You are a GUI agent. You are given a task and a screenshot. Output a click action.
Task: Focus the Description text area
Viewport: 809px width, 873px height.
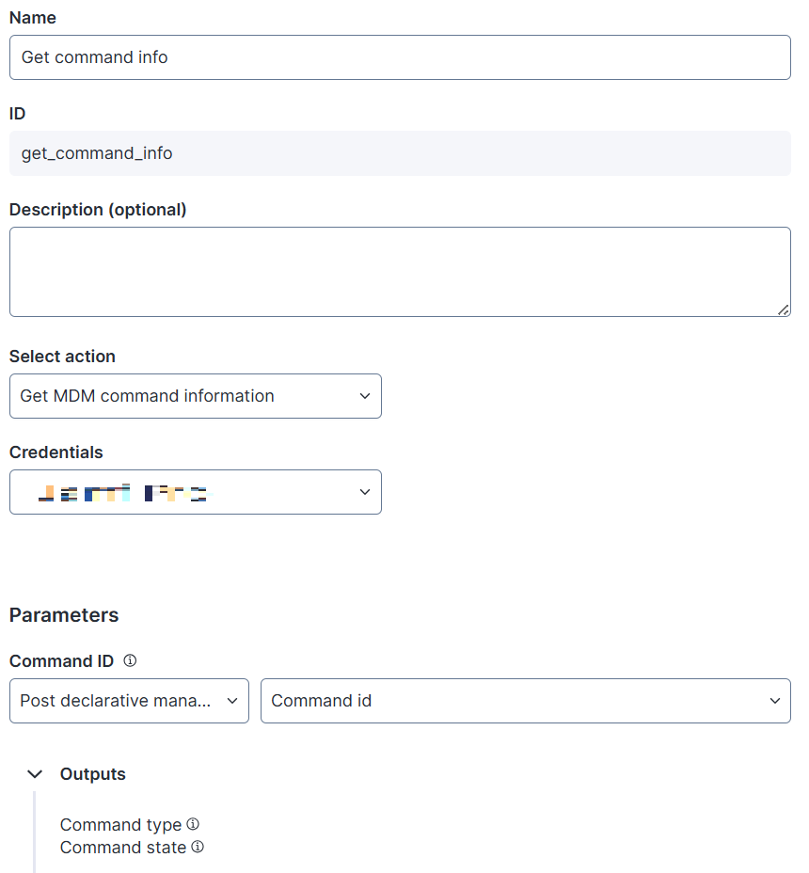coord(400,272)
